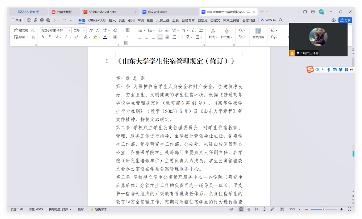Click reading mode play icon

pyautogui.click(x=257, y=209)
